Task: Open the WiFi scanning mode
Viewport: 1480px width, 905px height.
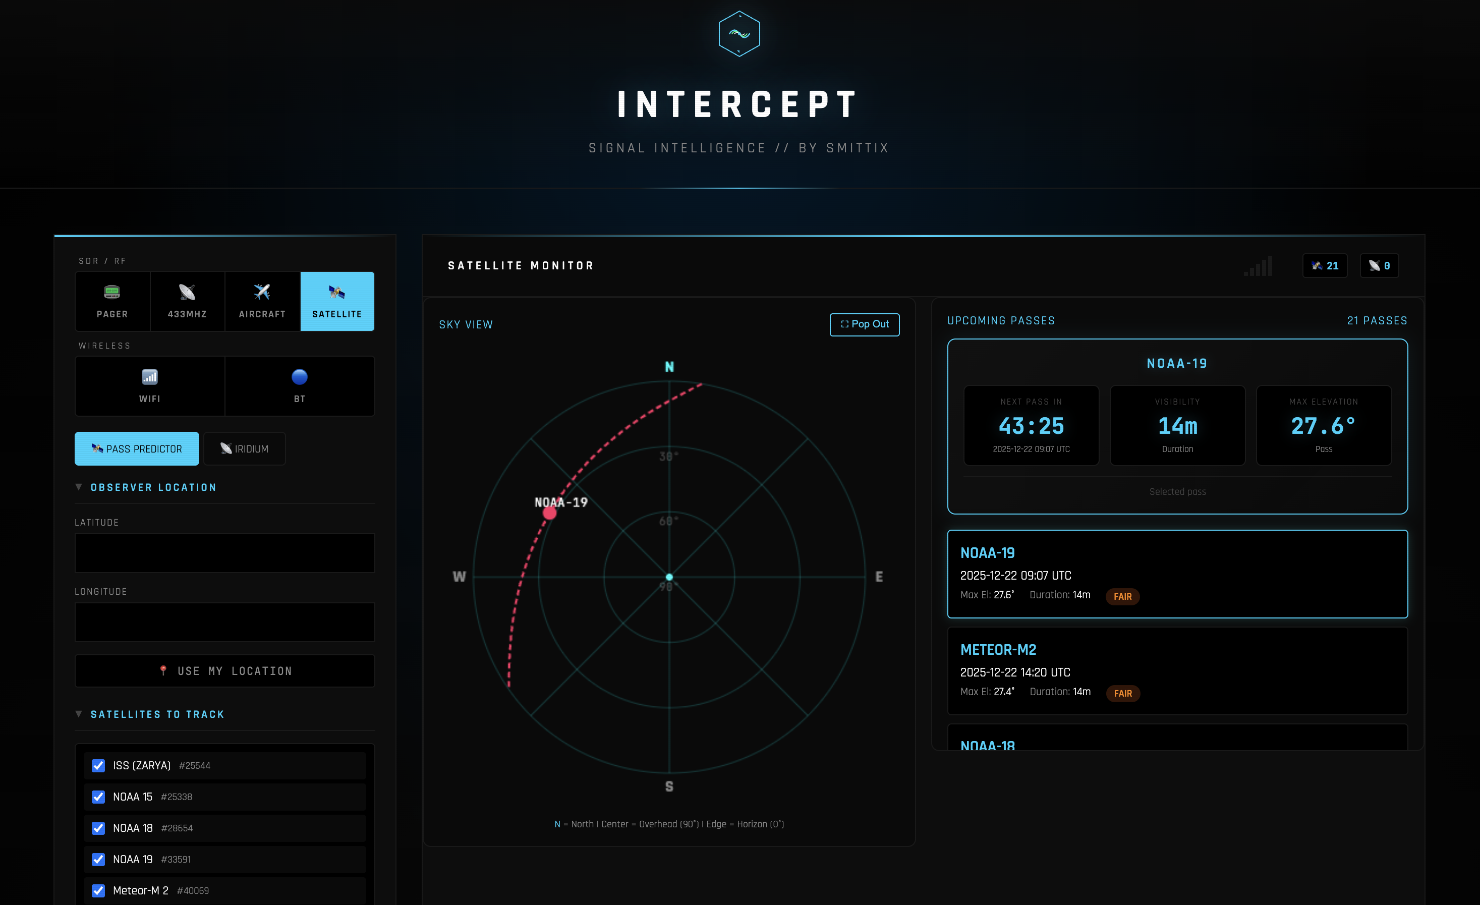Action: pos(149,385)
